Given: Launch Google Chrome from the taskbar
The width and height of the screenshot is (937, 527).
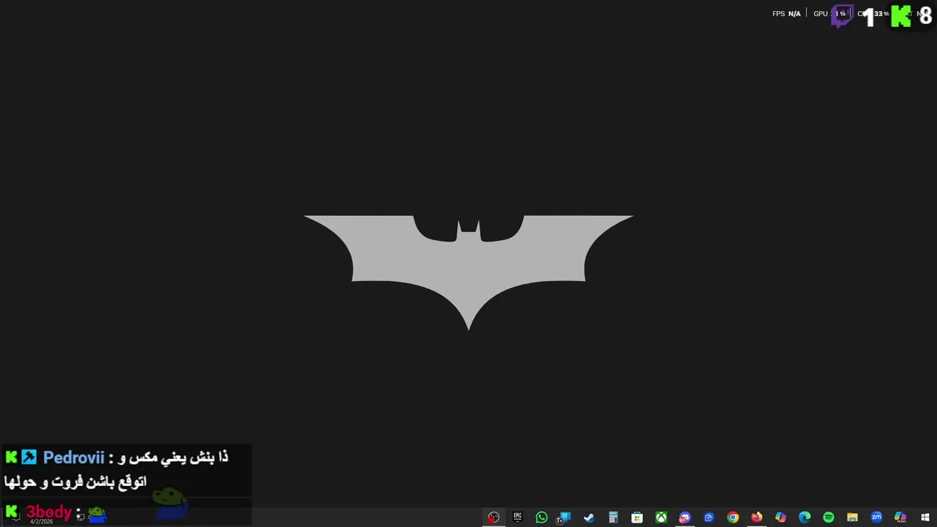Looking at the screenshot, I should (733, 517).
